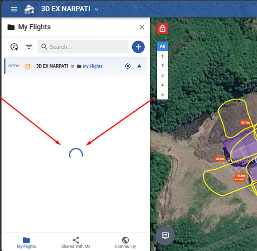Switch to Shared With Me tab
Viewport: 257px width, 251px height.
(76, 243)
